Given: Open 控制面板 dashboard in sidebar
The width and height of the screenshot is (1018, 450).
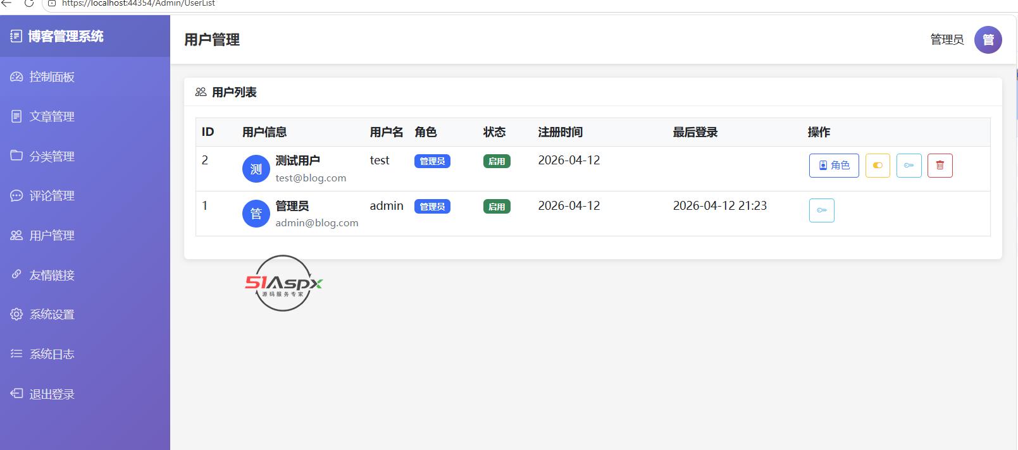Looking at the screenshot, I should click(85, 77).
